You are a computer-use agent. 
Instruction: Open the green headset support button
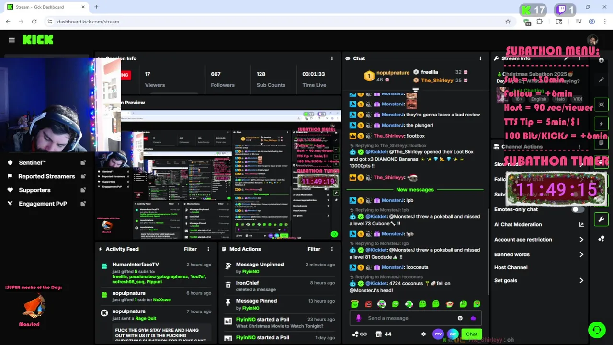(597, 330)
